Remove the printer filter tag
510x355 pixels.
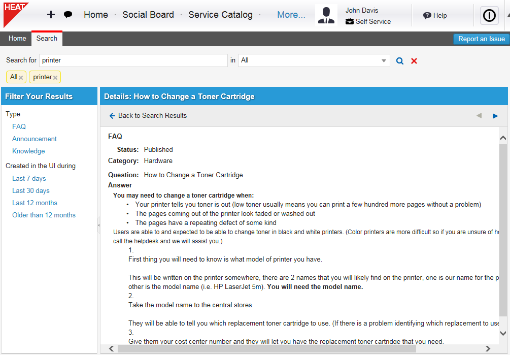55,77
